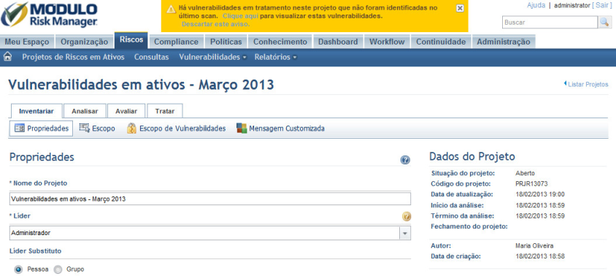Click the warning triangle icon

tap(171, 9)
